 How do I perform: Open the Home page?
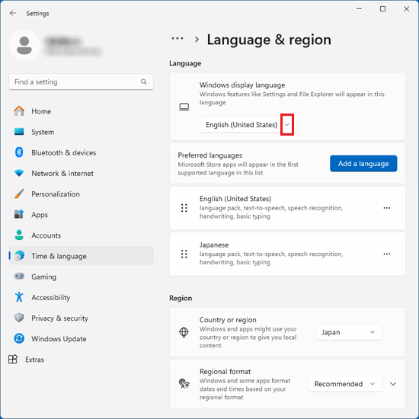(81, 111)
